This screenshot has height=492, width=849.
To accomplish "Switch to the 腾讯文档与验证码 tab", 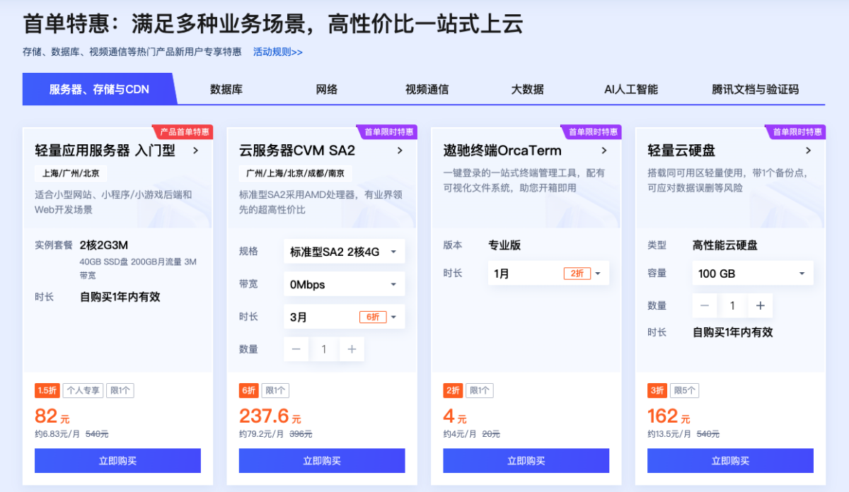I will [755, 89].
